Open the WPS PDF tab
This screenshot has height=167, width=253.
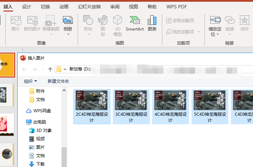tap(176, 7)
